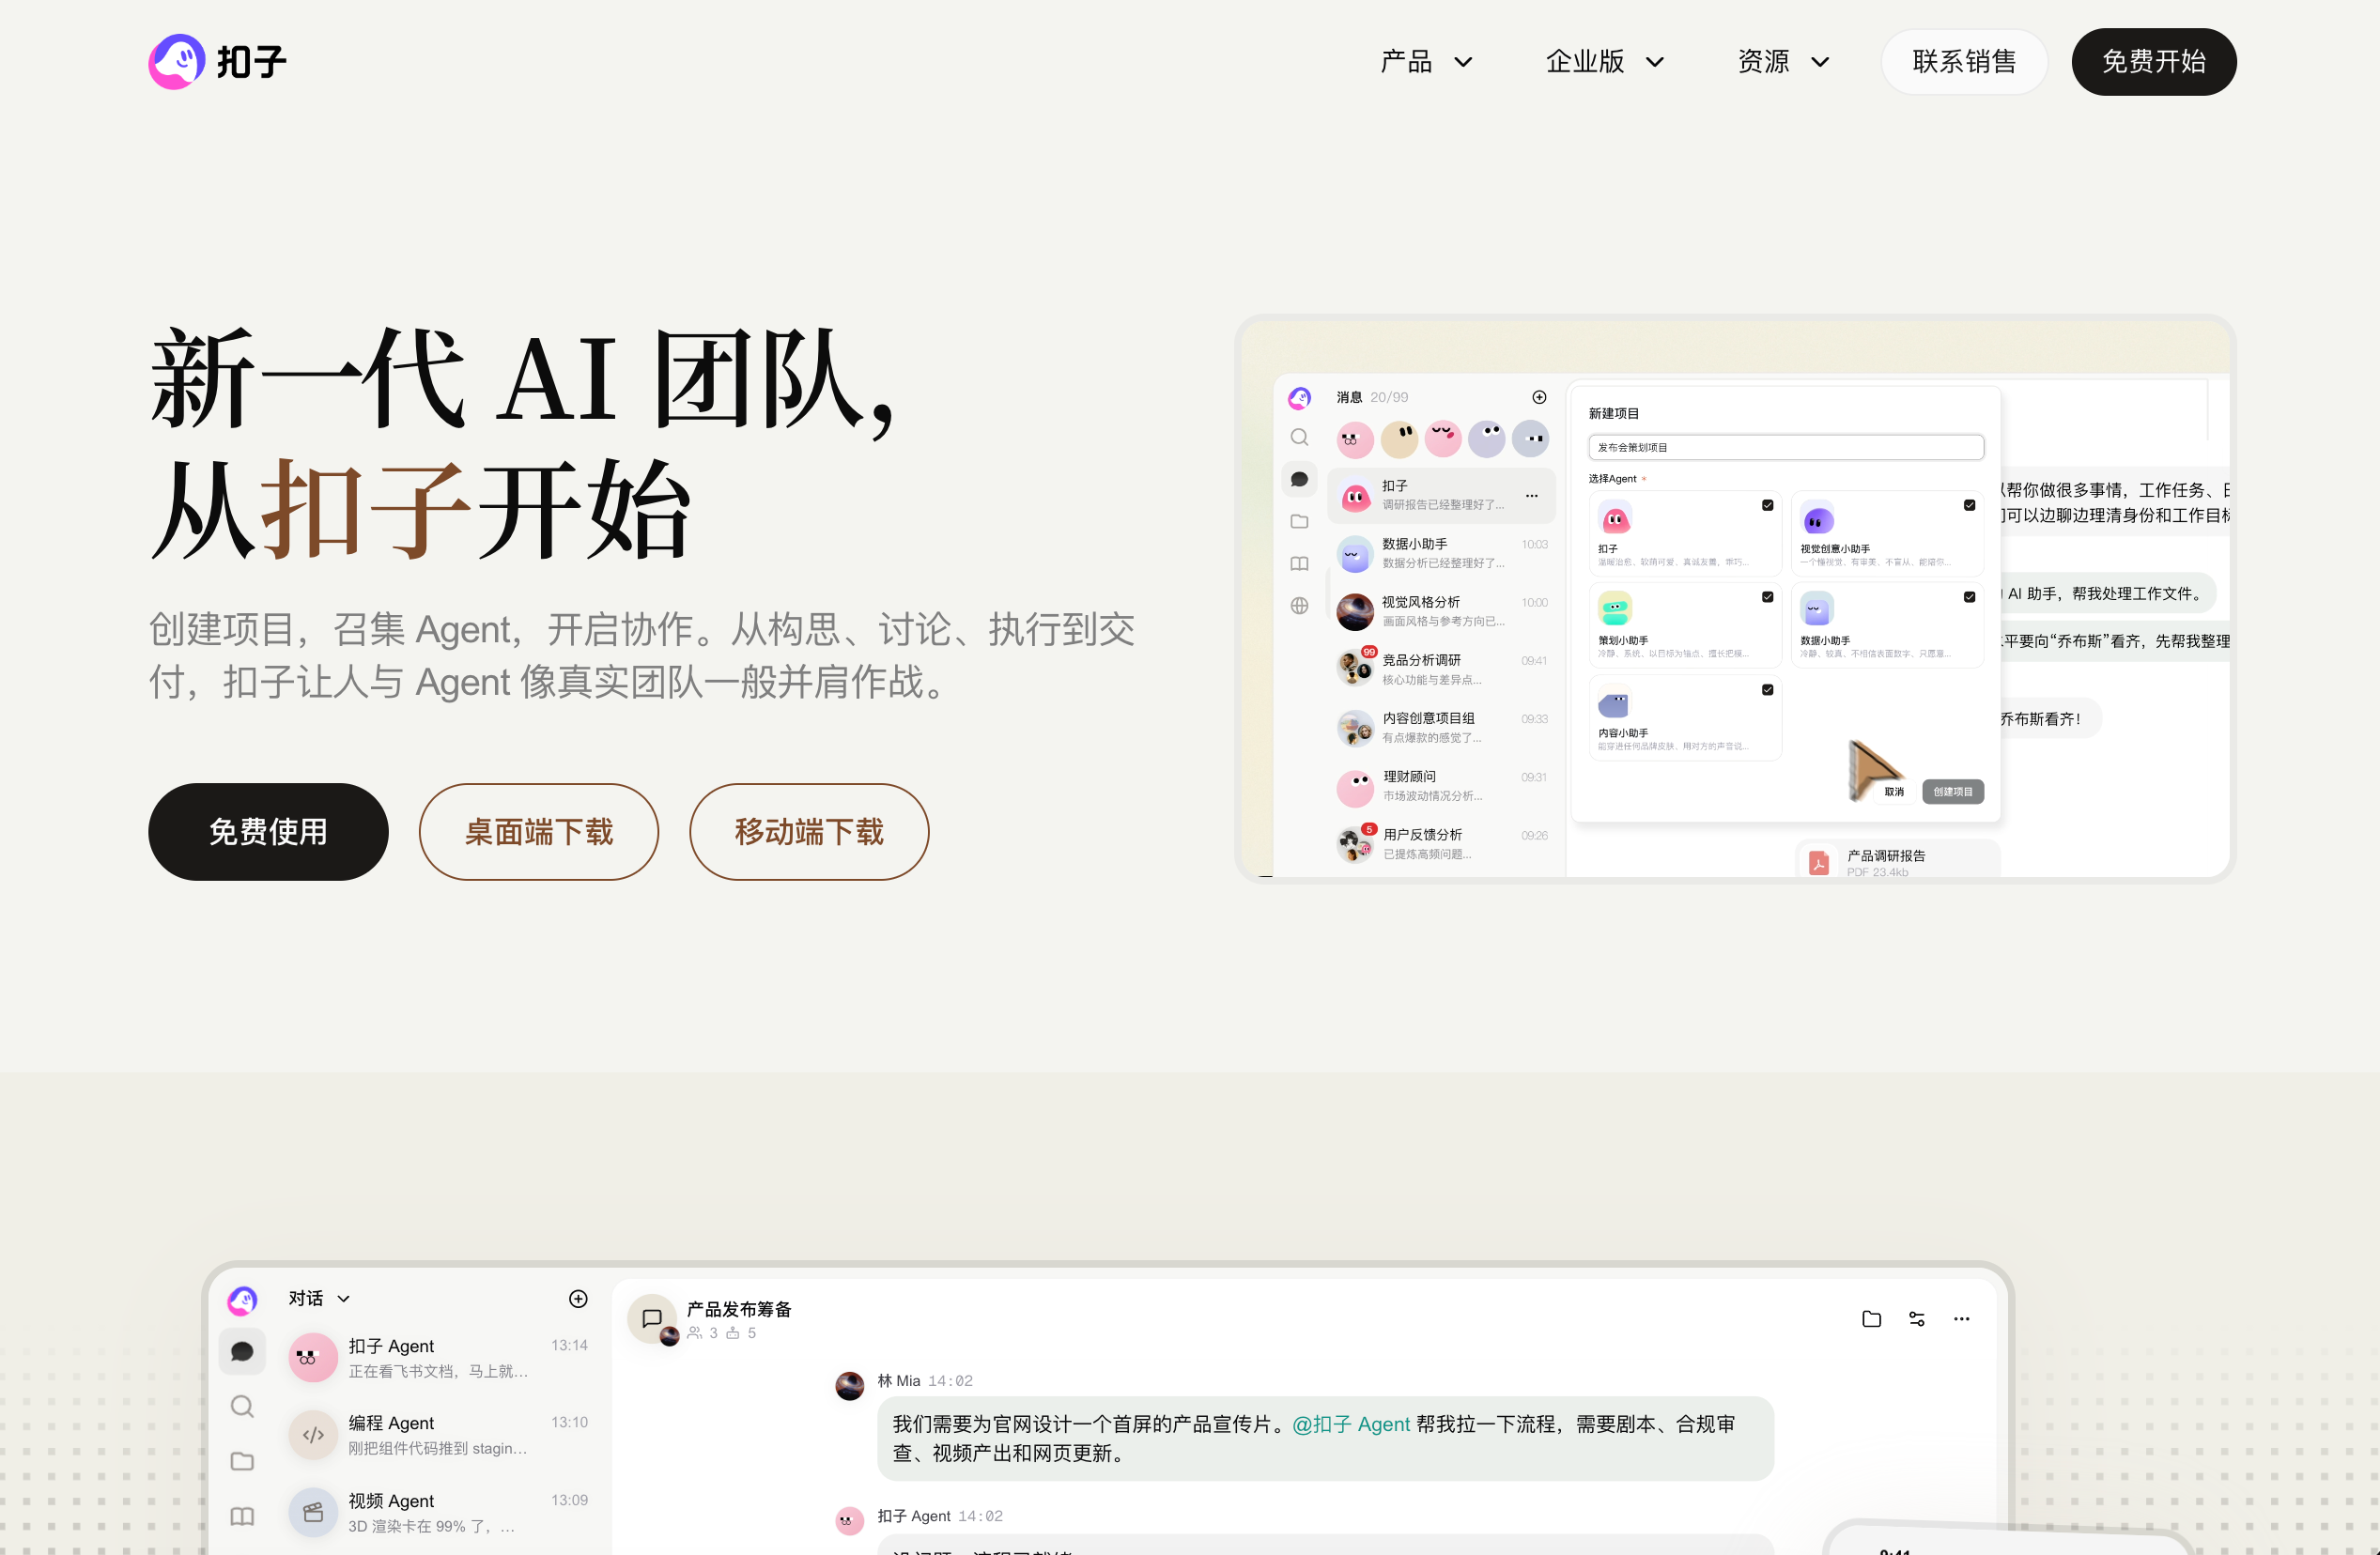Click the clapperboard icon of 视频 Agent
The image size is (2380, 1555).
click(x=313, y=1512)
